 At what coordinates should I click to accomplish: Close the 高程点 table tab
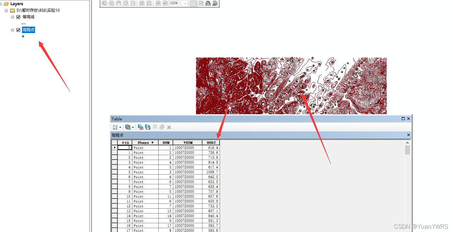click(x=409, y=135)
